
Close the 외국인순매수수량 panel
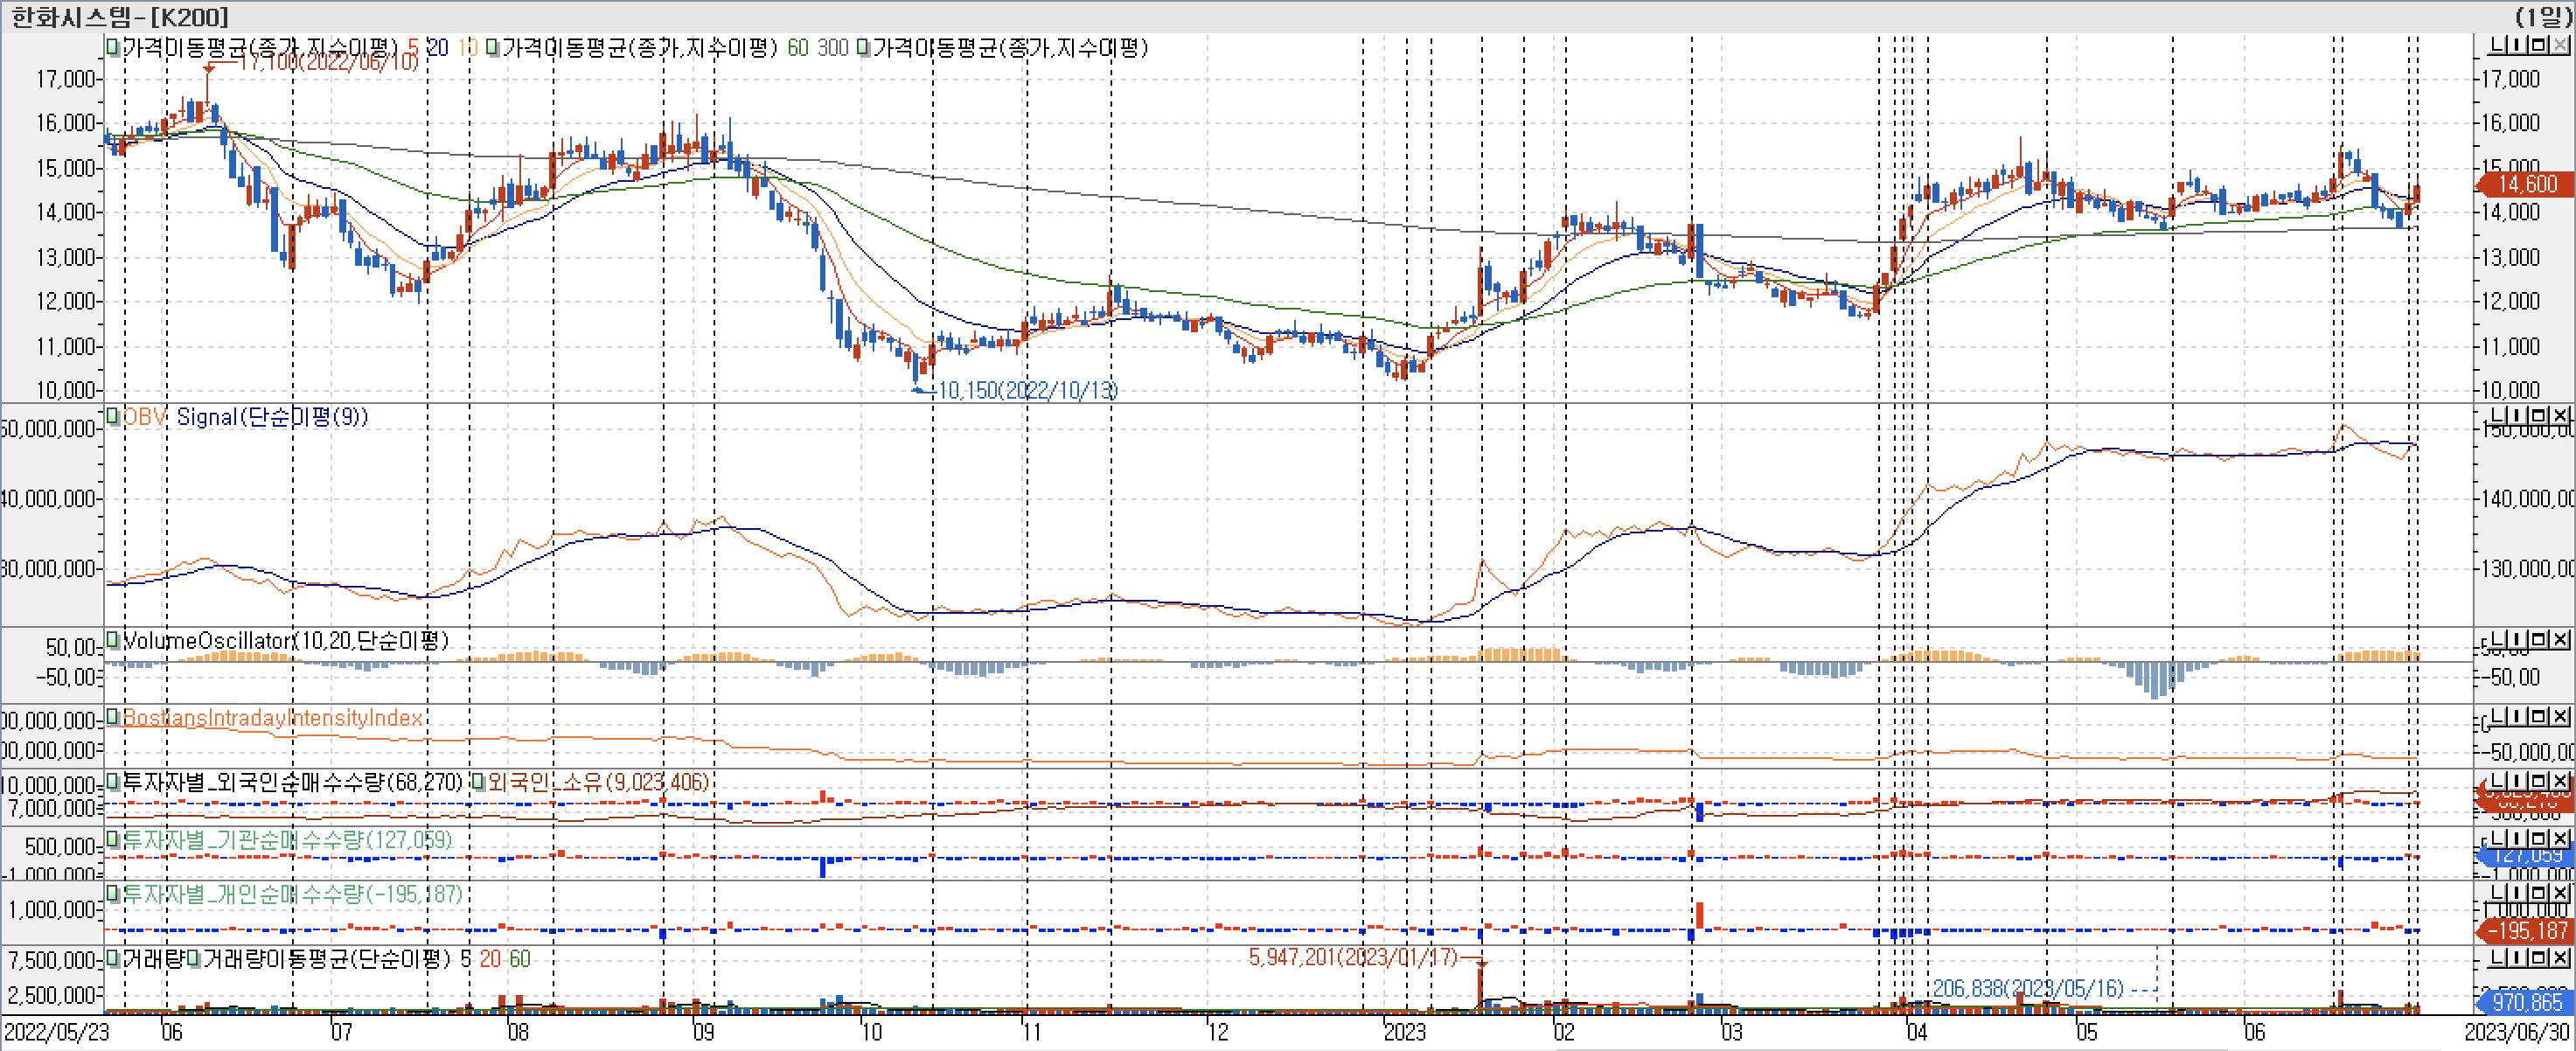[x=2560, y=780]
